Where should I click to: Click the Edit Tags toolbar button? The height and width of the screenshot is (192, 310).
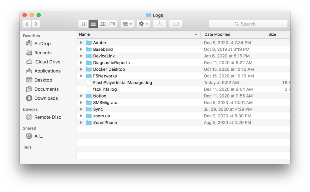tap(176, 24)
